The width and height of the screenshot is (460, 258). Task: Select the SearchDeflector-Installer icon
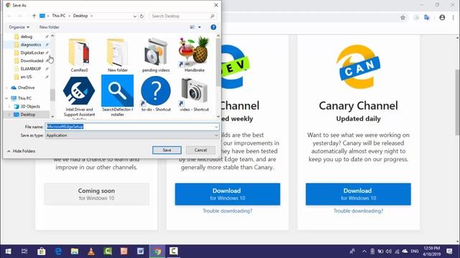pos(117,91)
